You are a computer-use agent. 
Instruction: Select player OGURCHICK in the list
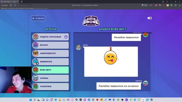click(x=51, y=86)
